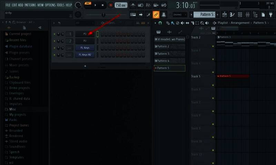Start playback with the play button

(95, 5)
